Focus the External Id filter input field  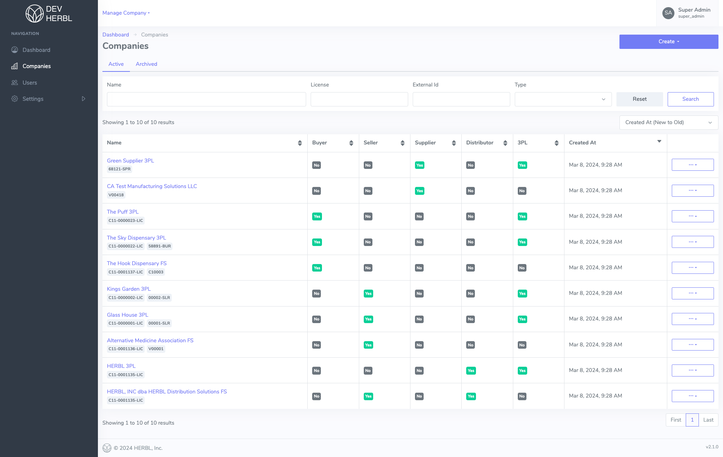pyautogui.click(x=461, y=99)
